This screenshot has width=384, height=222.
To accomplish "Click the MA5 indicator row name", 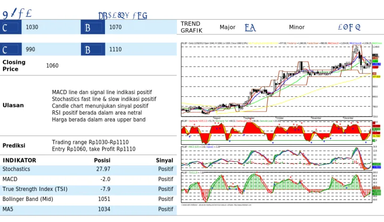I will click(8, 209).
